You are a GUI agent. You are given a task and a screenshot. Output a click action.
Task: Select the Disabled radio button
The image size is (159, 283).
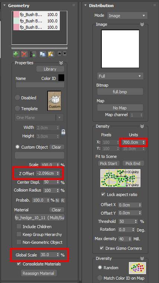pyautogui.click(x=17, y=98)
